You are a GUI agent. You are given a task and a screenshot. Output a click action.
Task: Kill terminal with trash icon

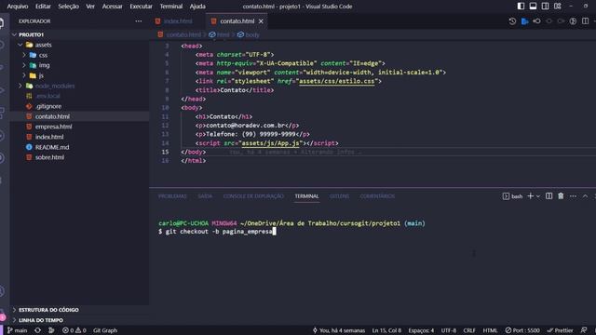click(561, 196)
